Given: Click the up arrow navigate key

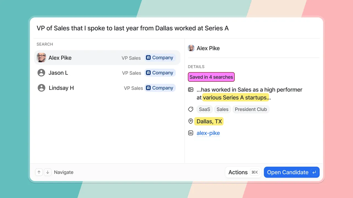Looking at the screenshot, I should 39,172.
